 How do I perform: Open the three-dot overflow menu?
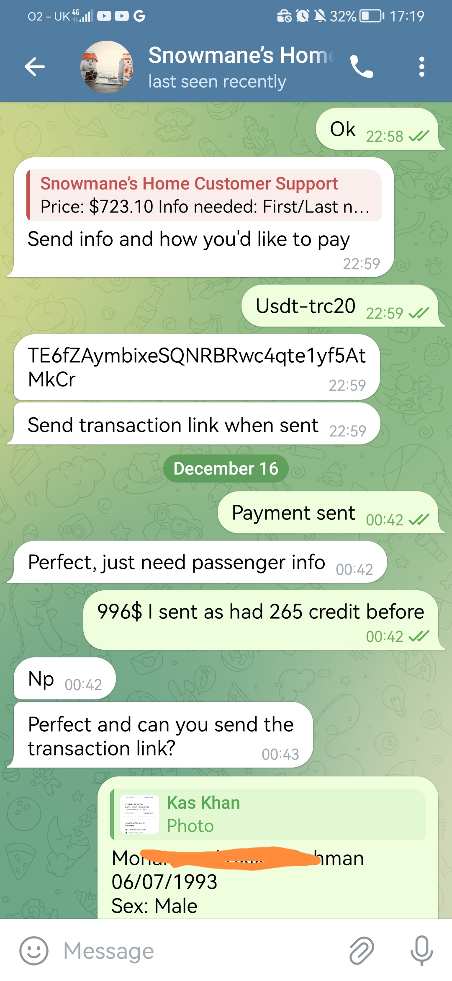[421, 67]
